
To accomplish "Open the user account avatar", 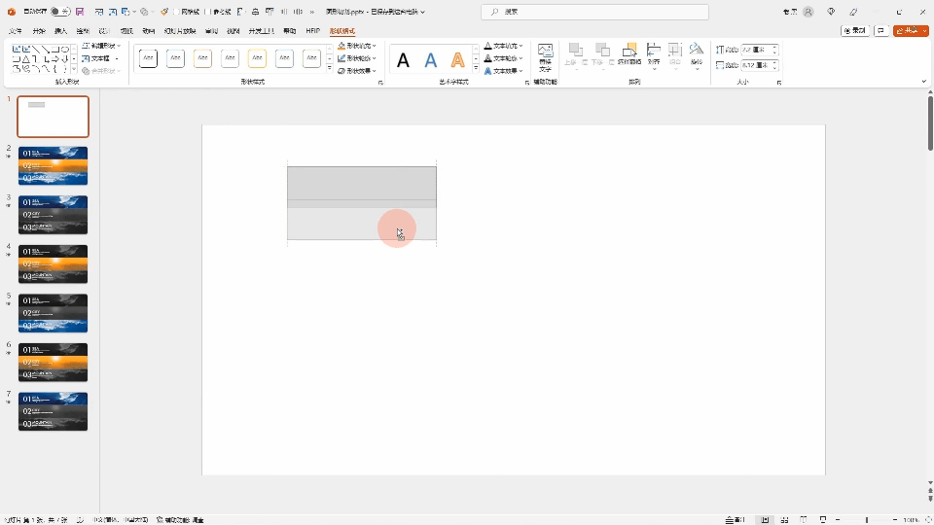I will [808, 12].
